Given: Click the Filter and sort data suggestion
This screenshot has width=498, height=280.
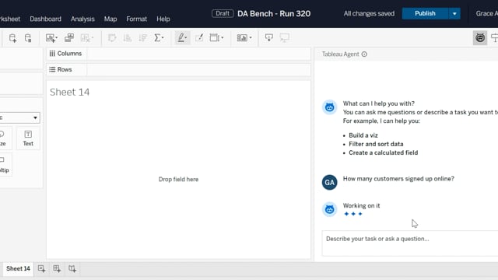Looking at the screenshot, I should 376,144.
